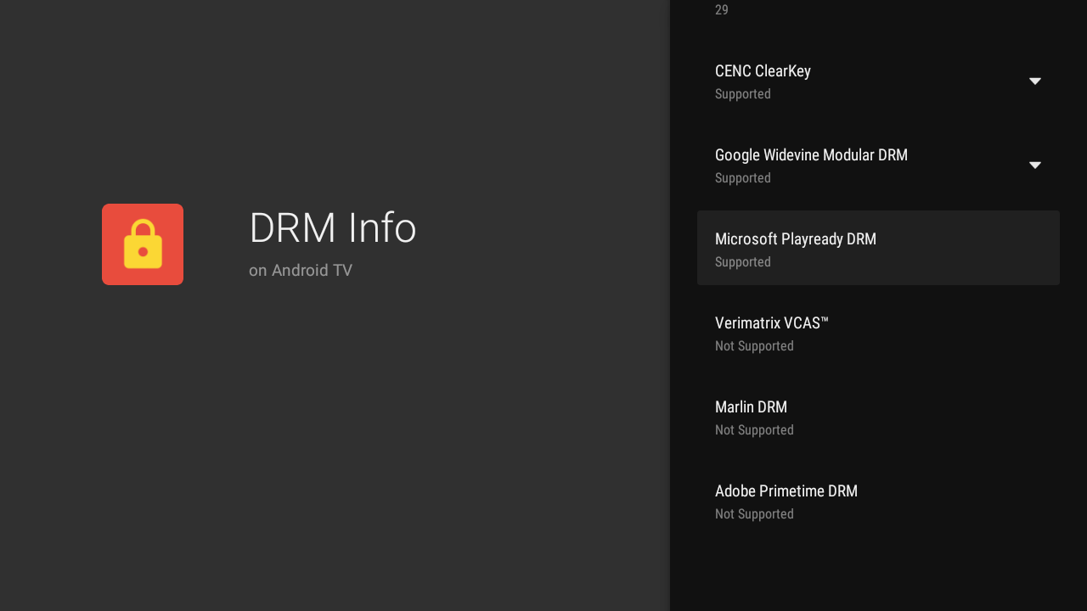Expand the Google Widevine Modular DRM details

point(1035,165)
